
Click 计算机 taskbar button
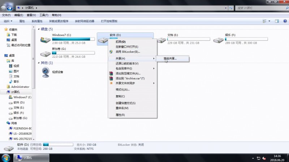(31, 158)
